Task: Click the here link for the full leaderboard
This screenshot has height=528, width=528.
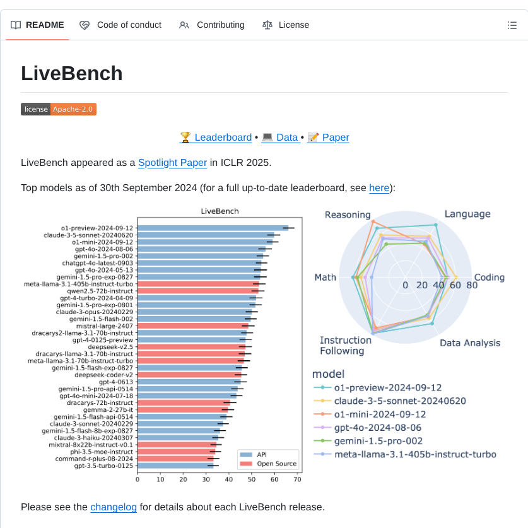Action: click(379, 188)
